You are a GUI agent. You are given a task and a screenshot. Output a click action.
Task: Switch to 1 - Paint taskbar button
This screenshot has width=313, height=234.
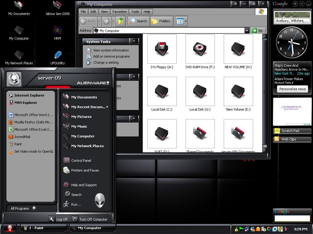44,228
